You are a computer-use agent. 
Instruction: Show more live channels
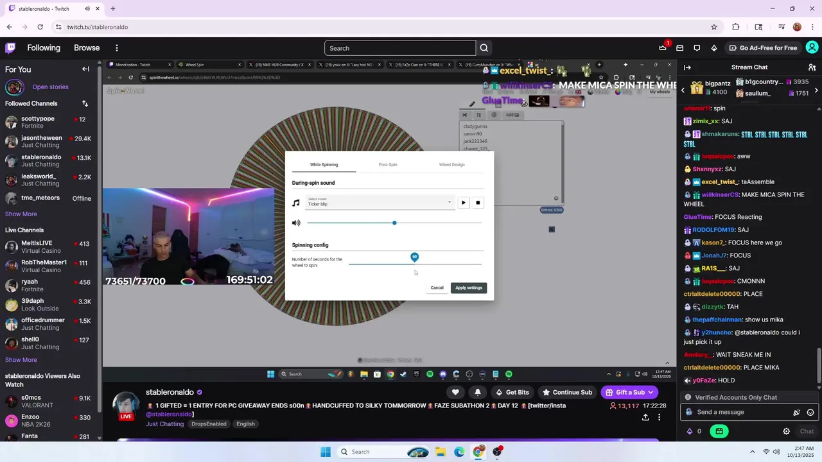click(x=21, y=360)
